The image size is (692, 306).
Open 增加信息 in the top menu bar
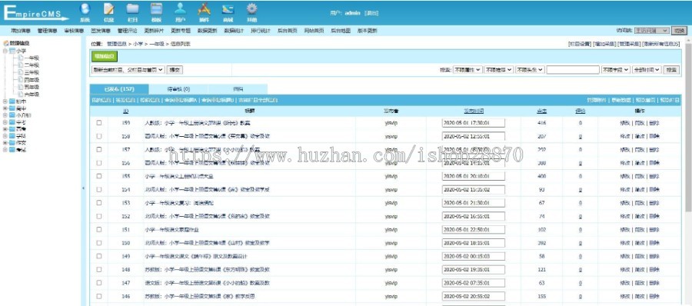point(21,31)
